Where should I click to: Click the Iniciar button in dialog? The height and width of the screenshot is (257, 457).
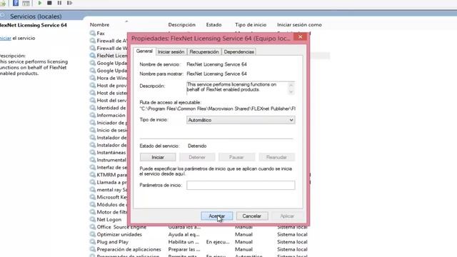158,157
